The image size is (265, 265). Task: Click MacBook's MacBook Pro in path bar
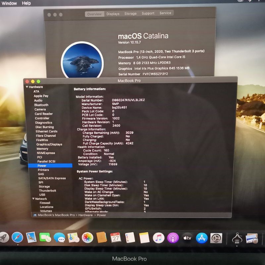click(x=56, y=215)
